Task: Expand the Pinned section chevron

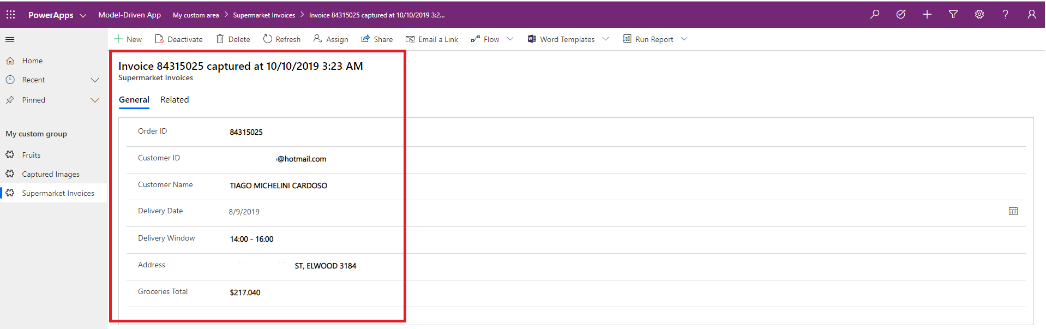Action: pos(95,100)
